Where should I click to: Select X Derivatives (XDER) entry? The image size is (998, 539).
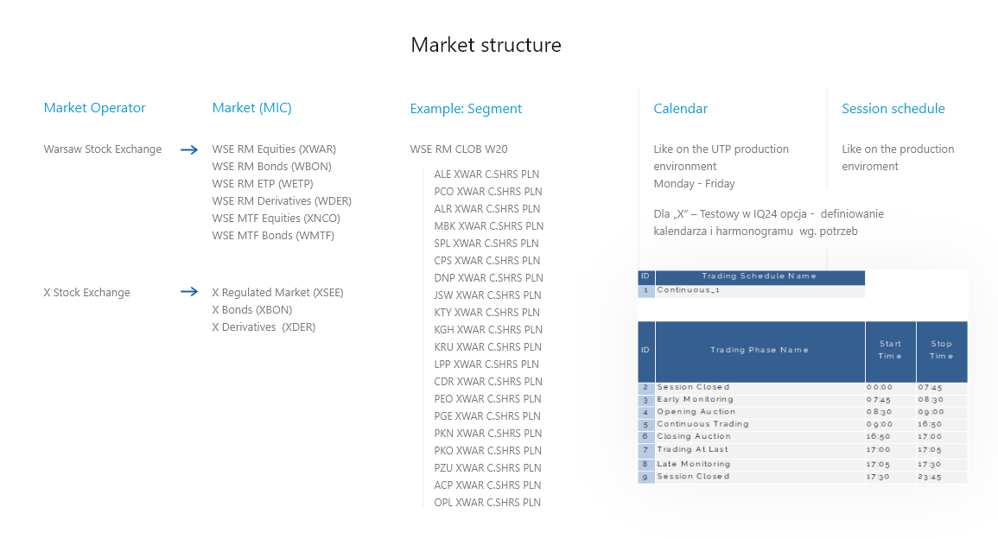click(264, 327)
